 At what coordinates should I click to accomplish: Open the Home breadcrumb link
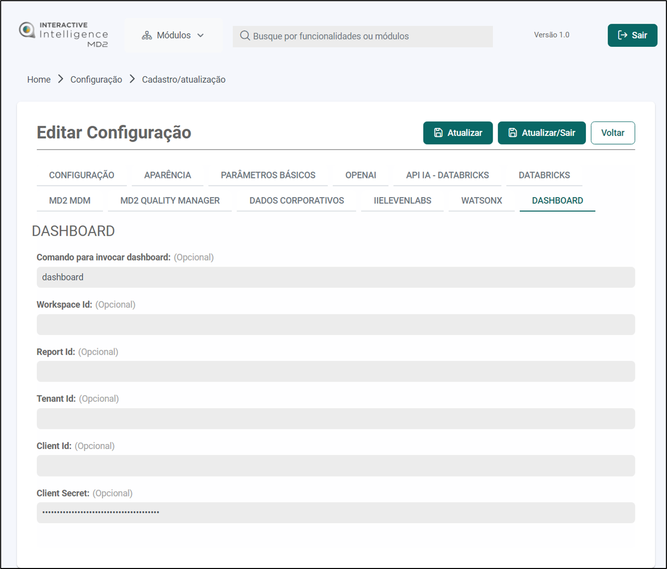(x=39, y=80)
